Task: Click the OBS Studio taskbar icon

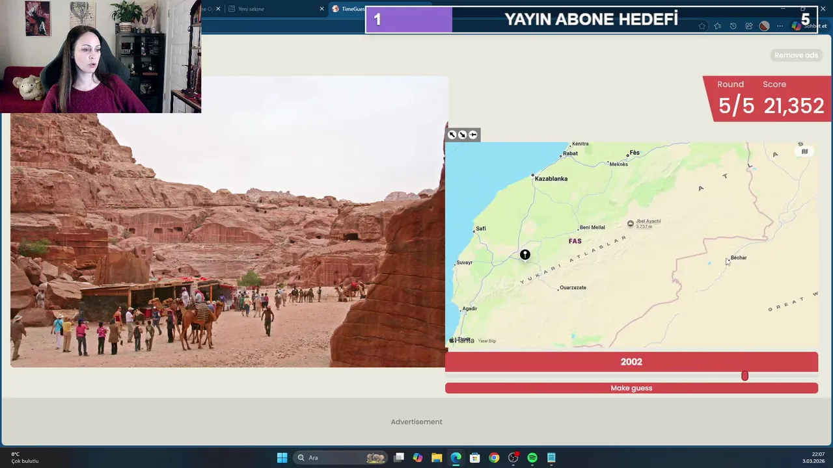Action: pos(513,458)
